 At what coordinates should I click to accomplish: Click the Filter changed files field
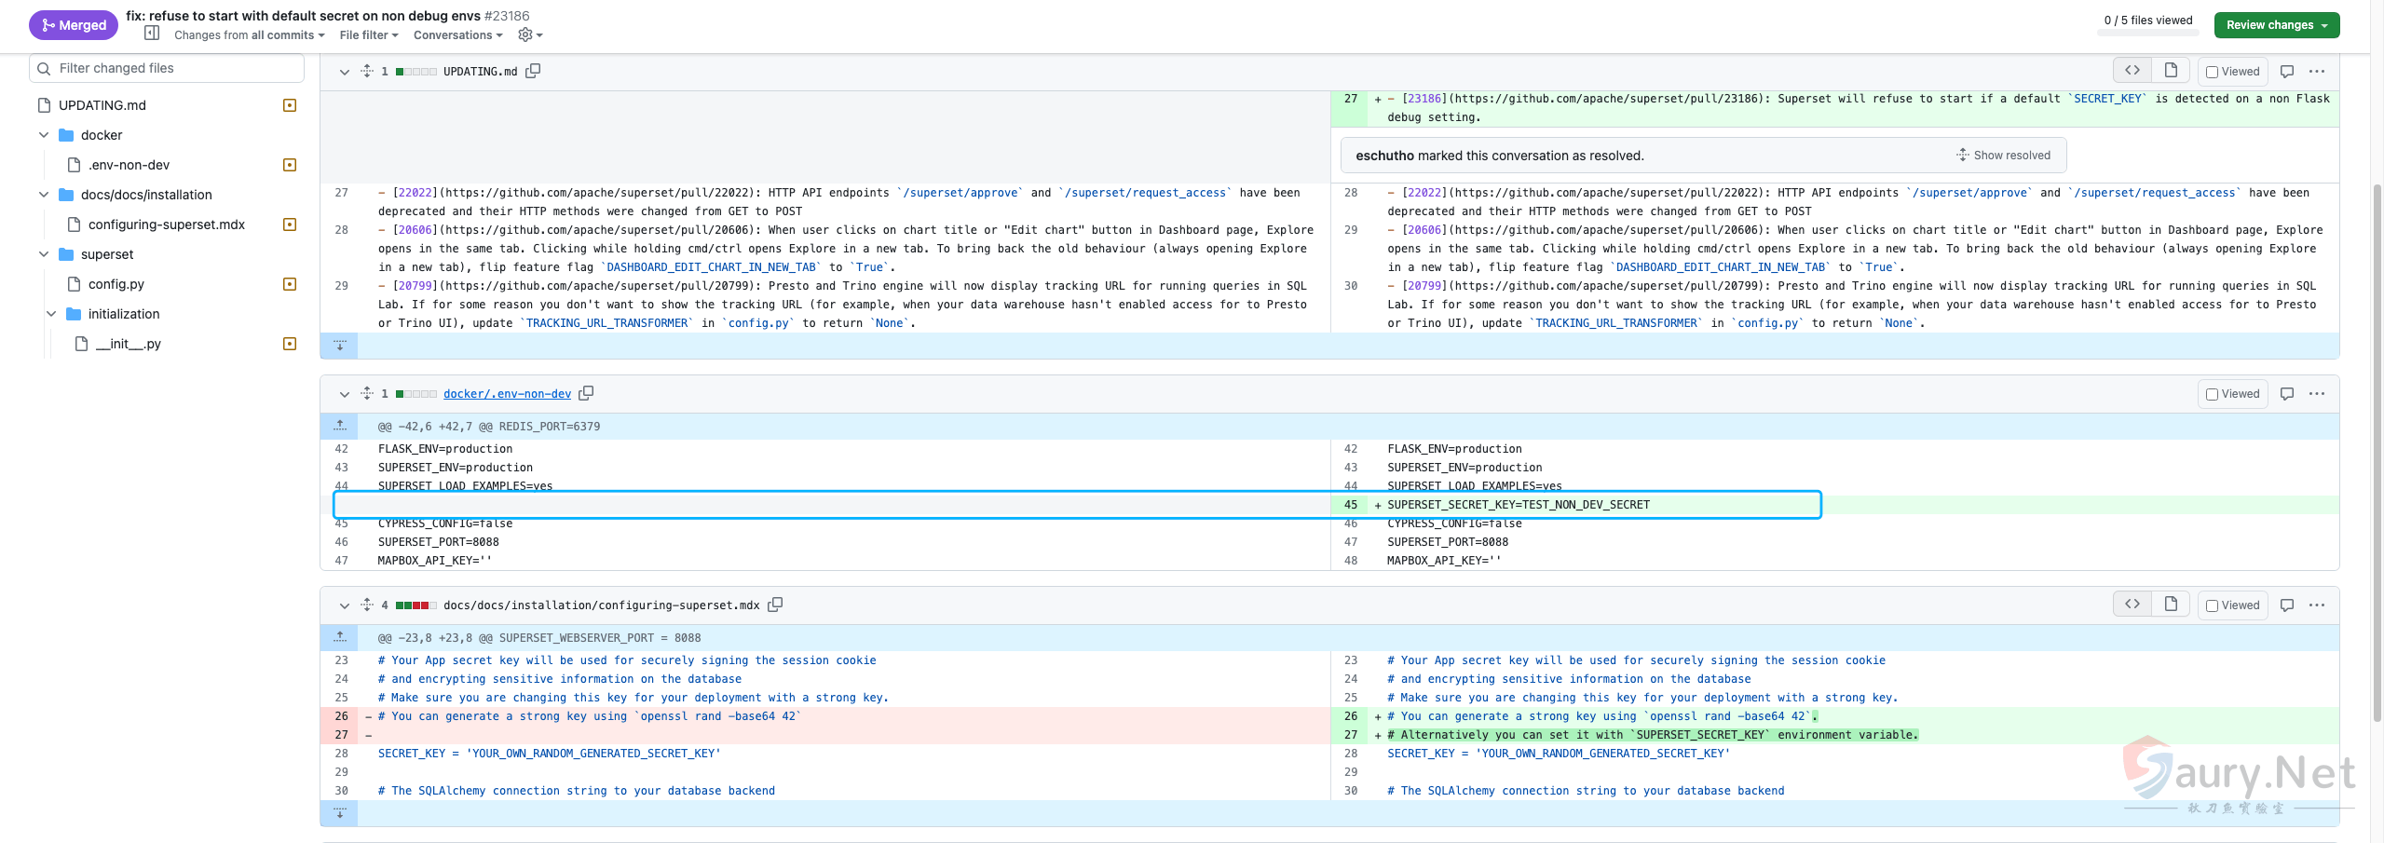(x=168, y=68)
